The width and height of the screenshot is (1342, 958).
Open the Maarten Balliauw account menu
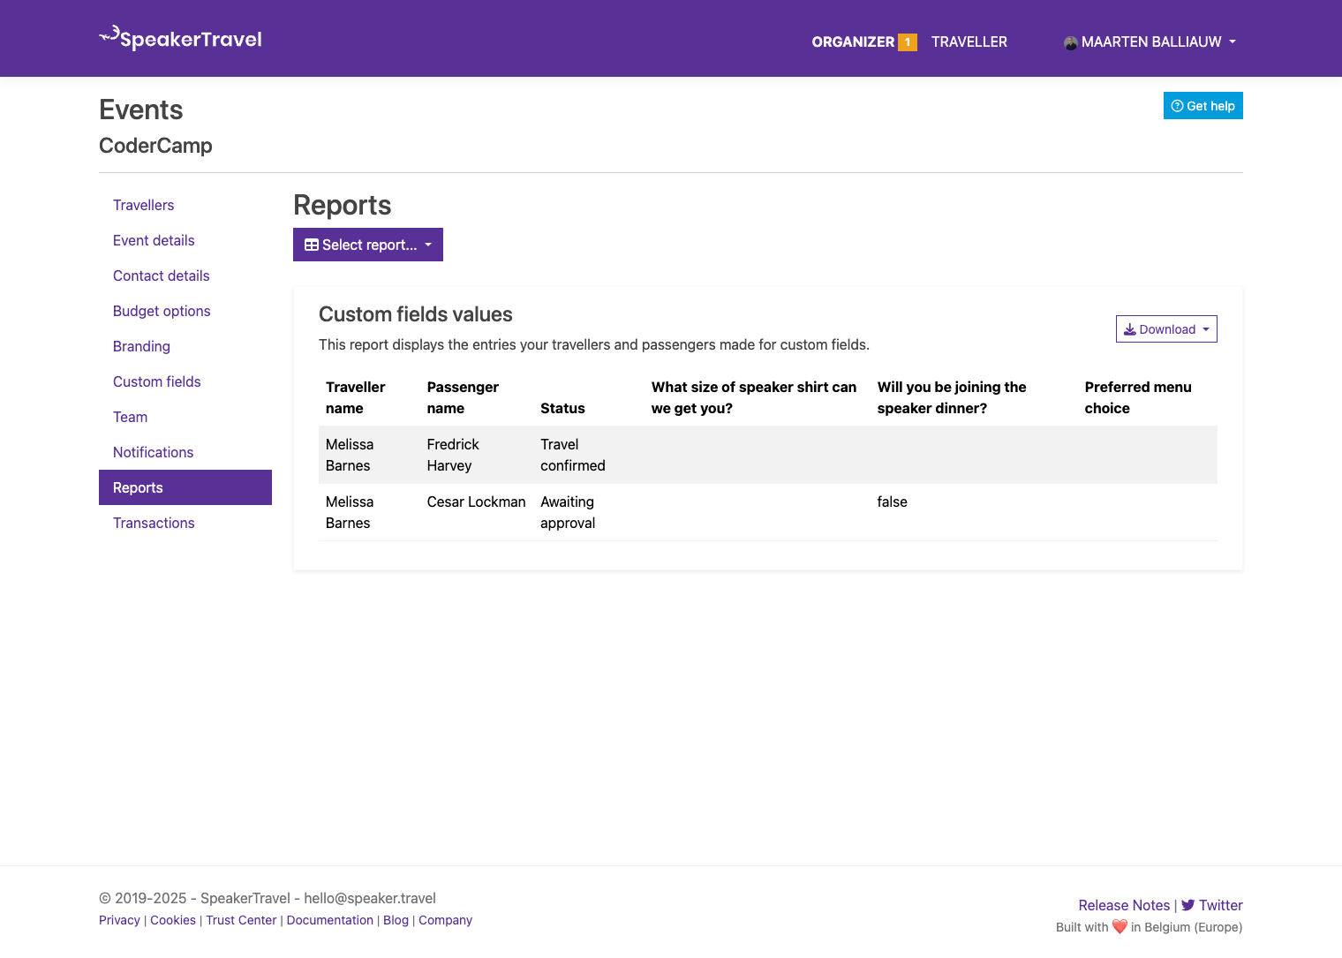(x=1150, y=41)
